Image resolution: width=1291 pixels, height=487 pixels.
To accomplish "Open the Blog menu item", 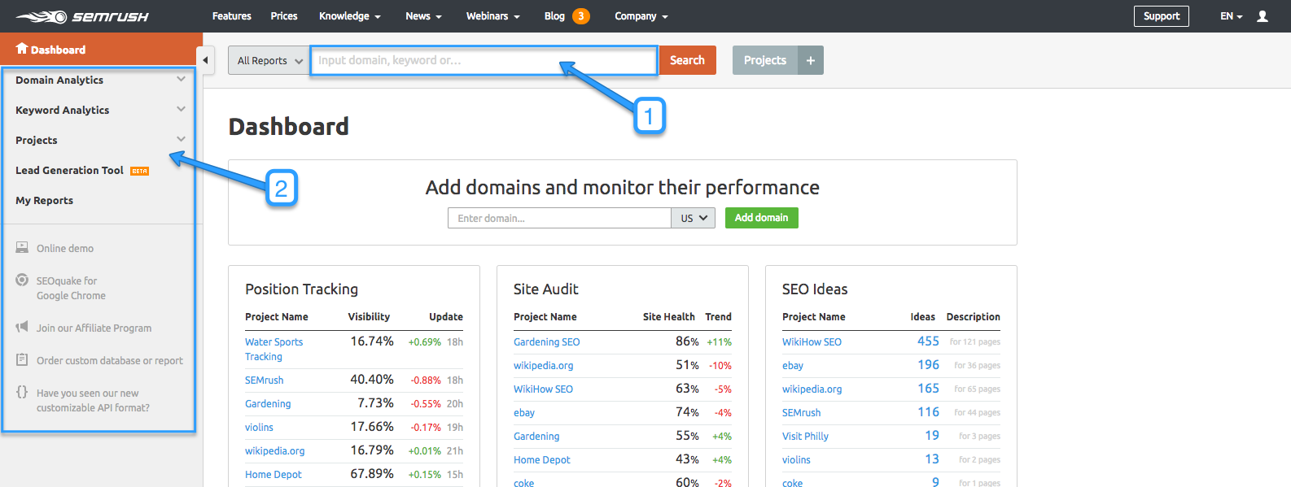I will (x=554, y=16).
